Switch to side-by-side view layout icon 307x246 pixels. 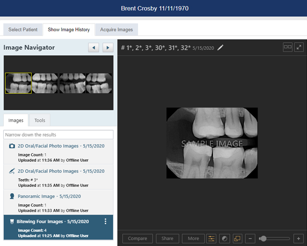click(x=288, y=47)
